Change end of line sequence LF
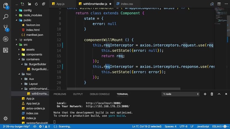Screen dimensions: 230x129 coord(192,126)
